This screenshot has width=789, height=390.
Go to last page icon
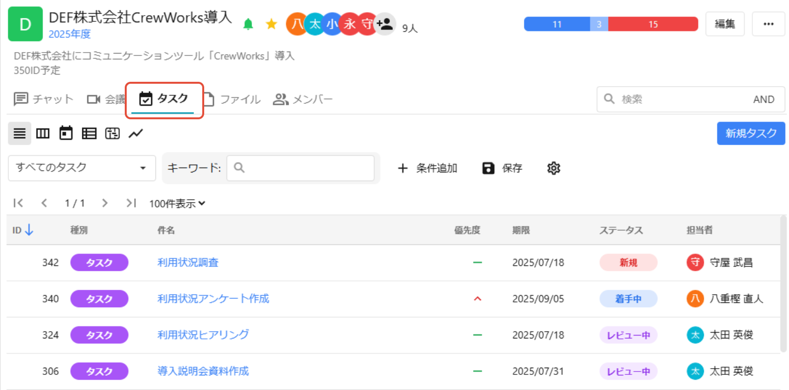tap(131, 203)
